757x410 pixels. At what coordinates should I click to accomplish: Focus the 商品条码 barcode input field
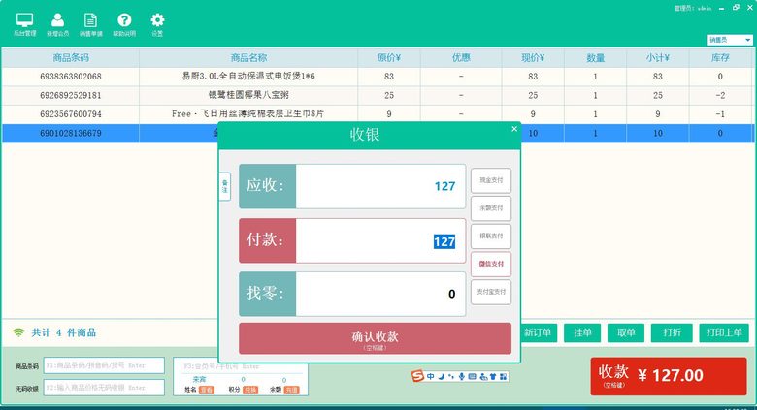click(104, 365)
